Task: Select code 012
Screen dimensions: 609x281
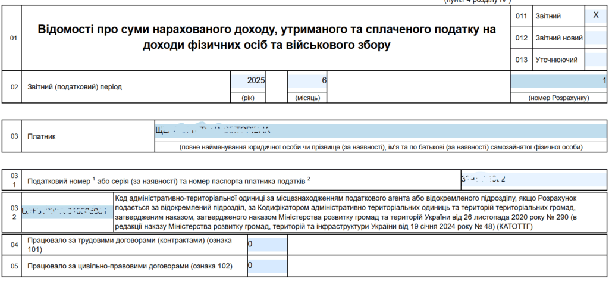Action: pyautogui.click(x=521, y=38)
